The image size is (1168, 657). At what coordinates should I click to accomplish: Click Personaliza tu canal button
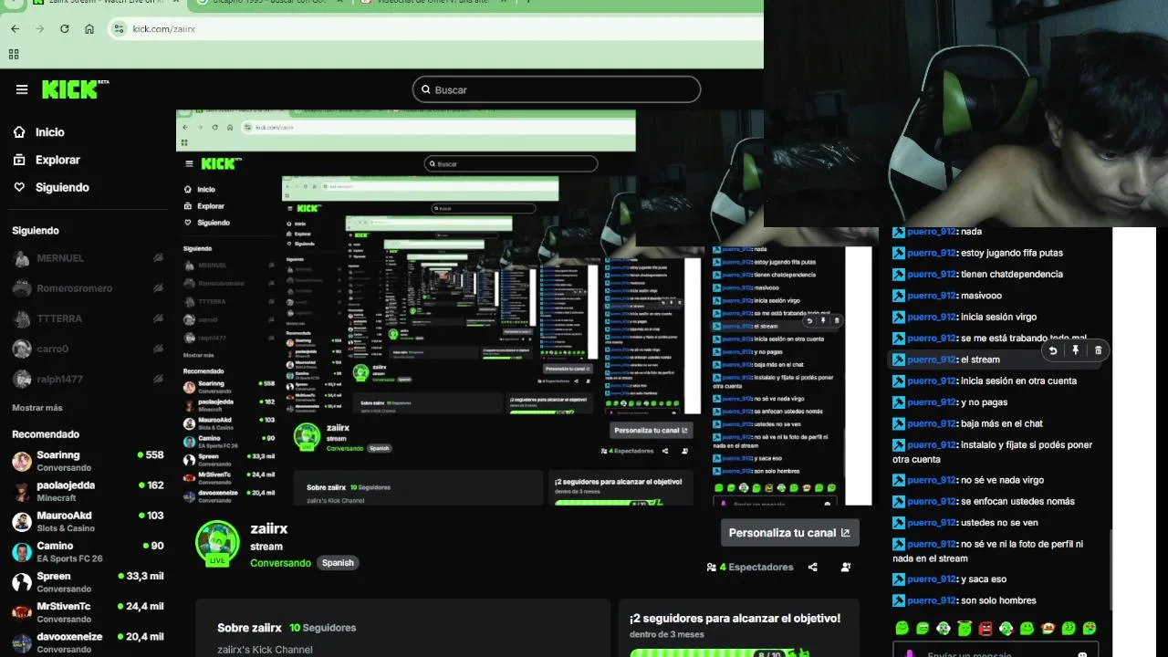790,533
